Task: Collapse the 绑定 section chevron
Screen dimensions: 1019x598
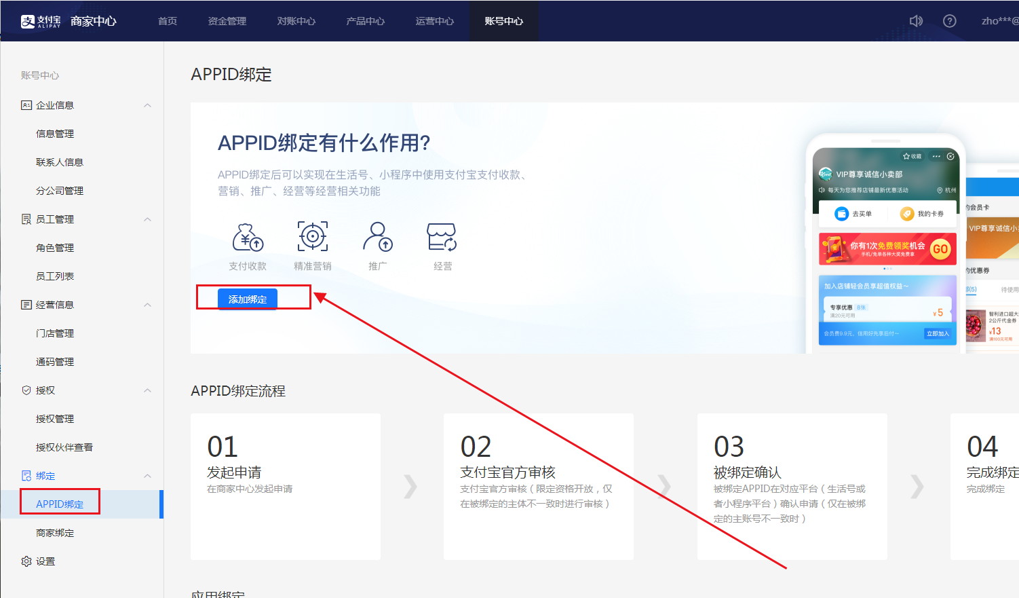Action: [x=147, y=476]
